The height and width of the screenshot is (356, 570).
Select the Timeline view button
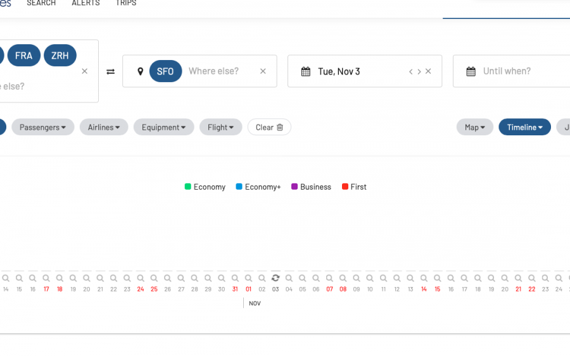(524, 127)
